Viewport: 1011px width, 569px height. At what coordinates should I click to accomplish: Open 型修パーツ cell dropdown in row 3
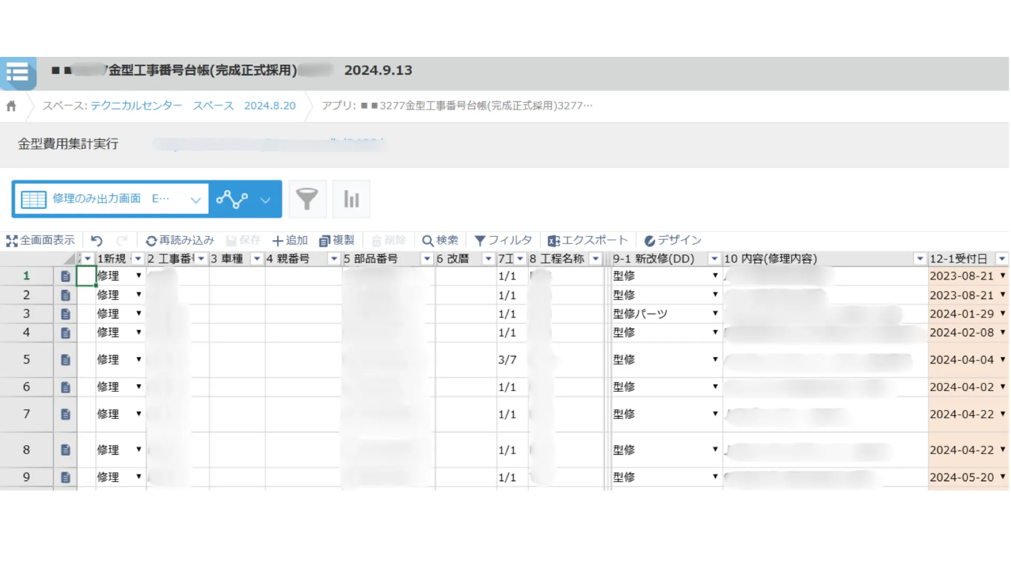pos(715,313)
